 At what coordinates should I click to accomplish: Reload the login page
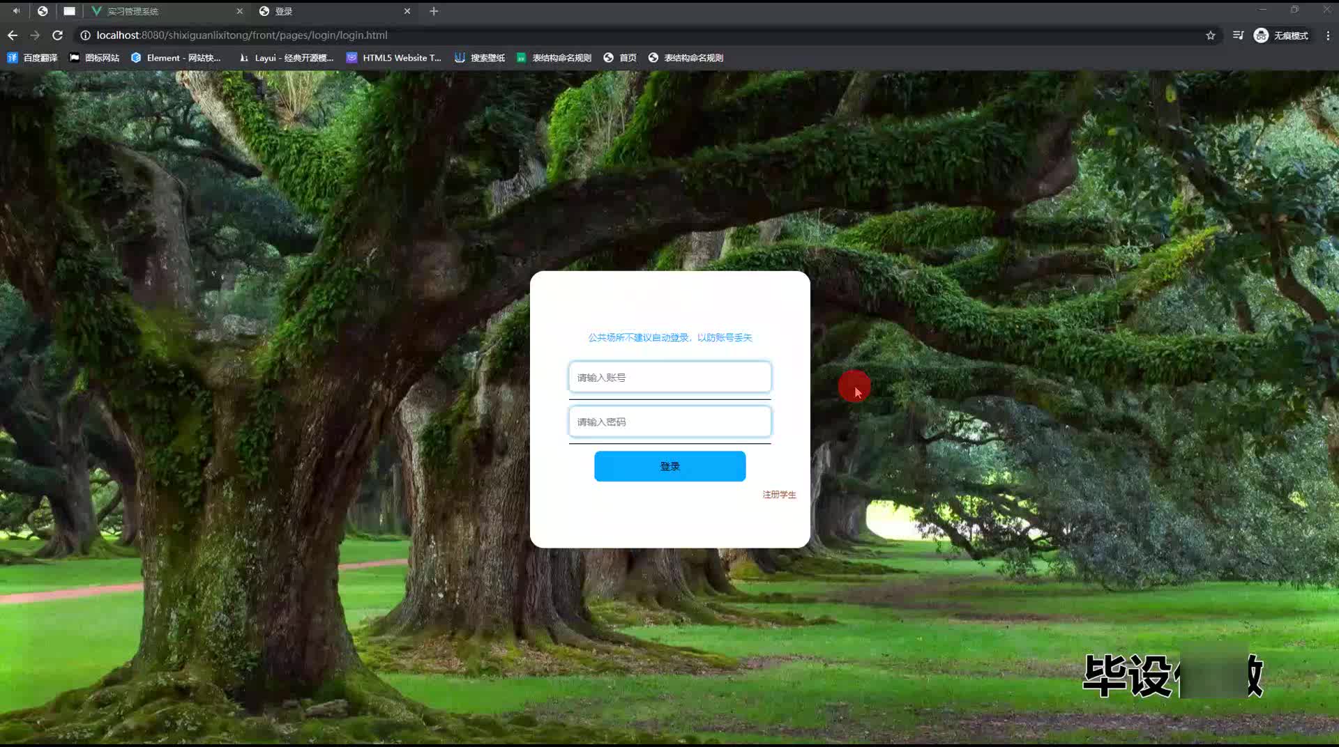tap(58, 35)
